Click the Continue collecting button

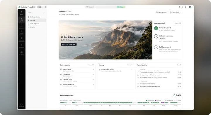coord(69,44)
